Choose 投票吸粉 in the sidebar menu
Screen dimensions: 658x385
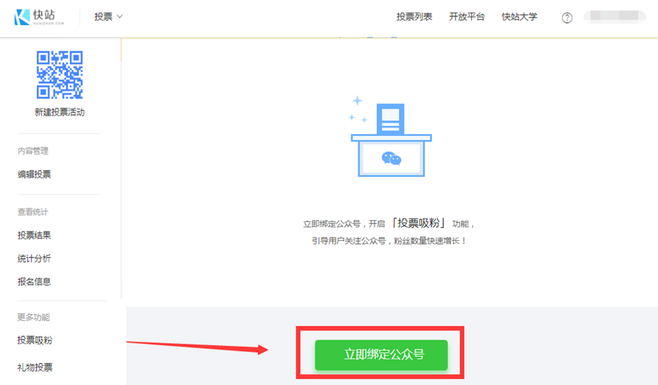coord(35,340)
